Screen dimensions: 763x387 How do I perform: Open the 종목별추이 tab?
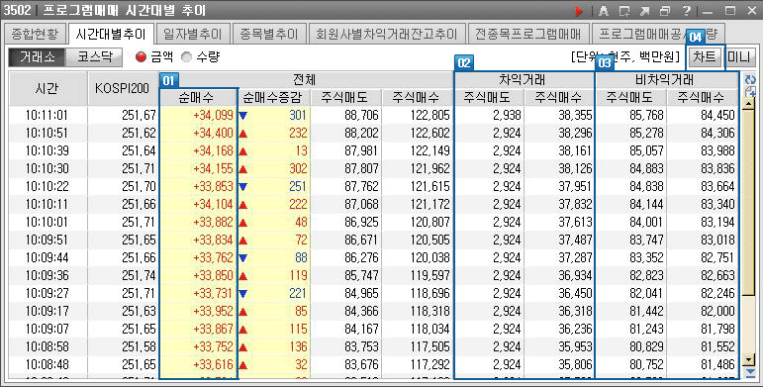point(269,34)
